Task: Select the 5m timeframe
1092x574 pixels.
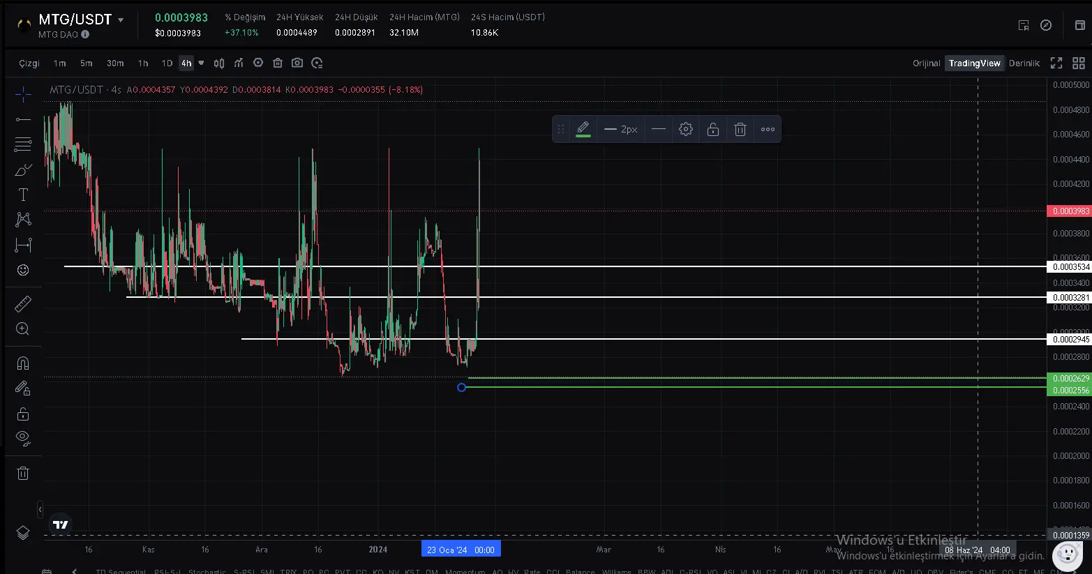Action: tap(87, 63)
